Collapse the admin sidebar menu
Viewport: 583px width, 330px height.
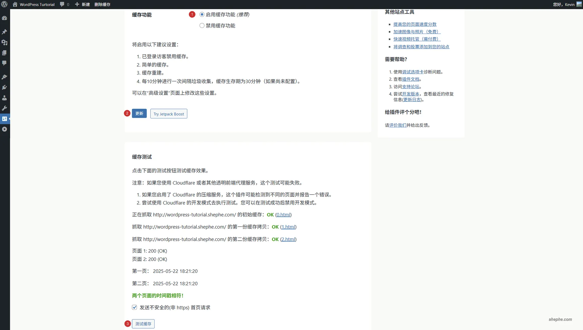5,129
